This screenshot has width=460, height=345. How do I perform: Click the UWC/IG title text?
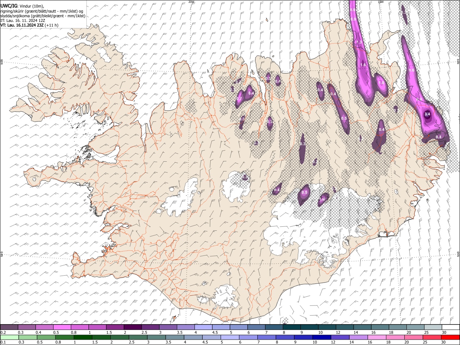click(9, 6)
